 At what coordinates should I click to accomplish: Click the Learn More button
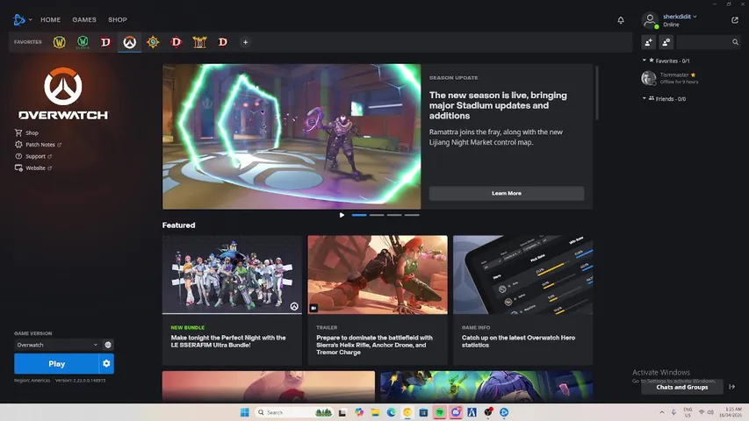[507, 193]
